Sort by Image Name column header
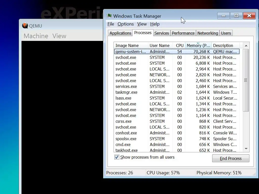The image size is (259, 194). (x=131, y=45)
